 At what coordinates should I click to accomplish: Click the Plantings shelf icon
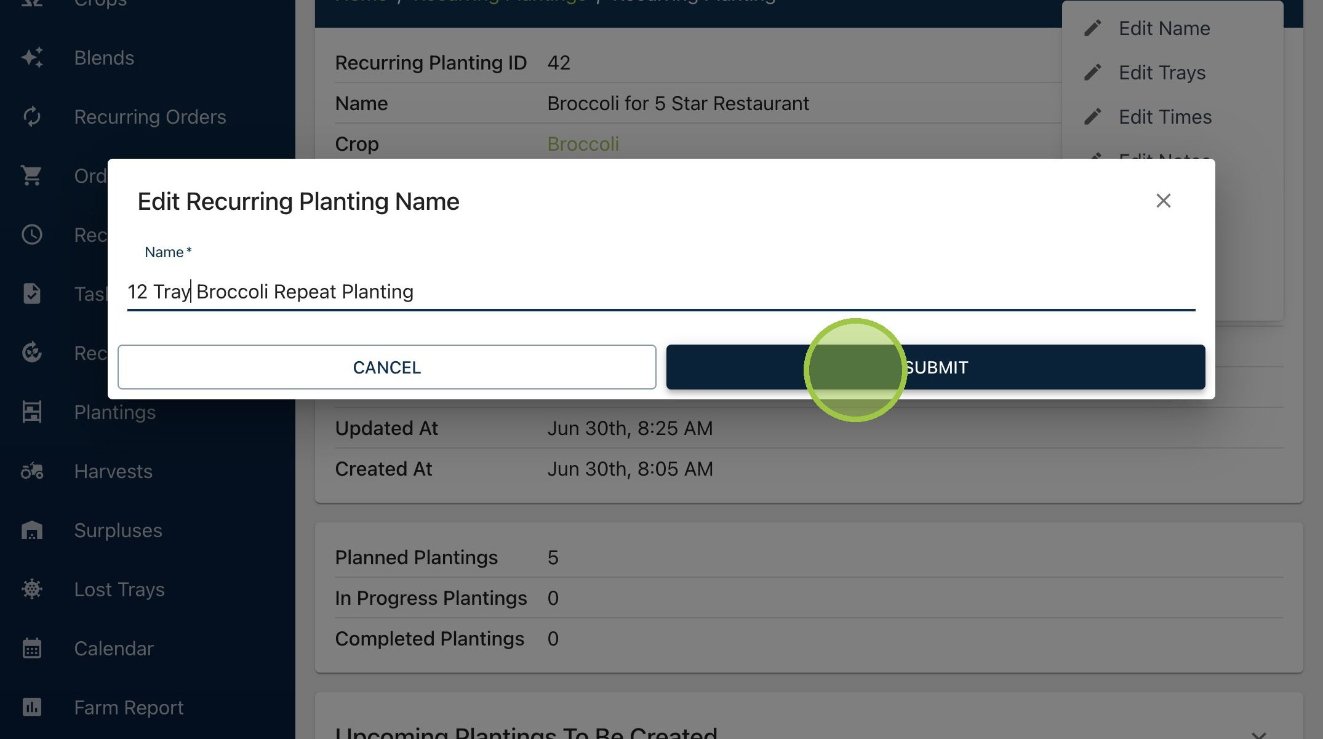pyautogui.click(x=32, y=412)
